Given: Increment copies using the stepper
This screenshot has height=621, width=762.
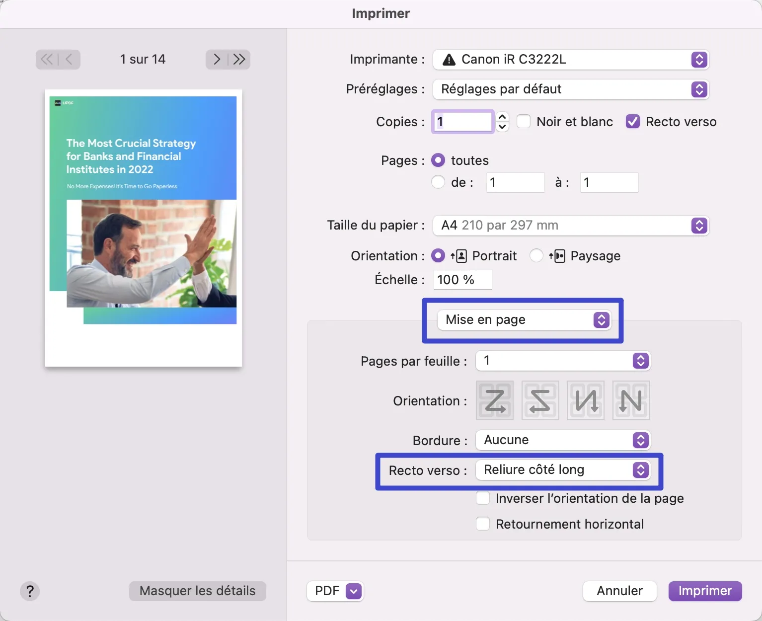Looking at the screenshot, I should click(x=502, y=117).
